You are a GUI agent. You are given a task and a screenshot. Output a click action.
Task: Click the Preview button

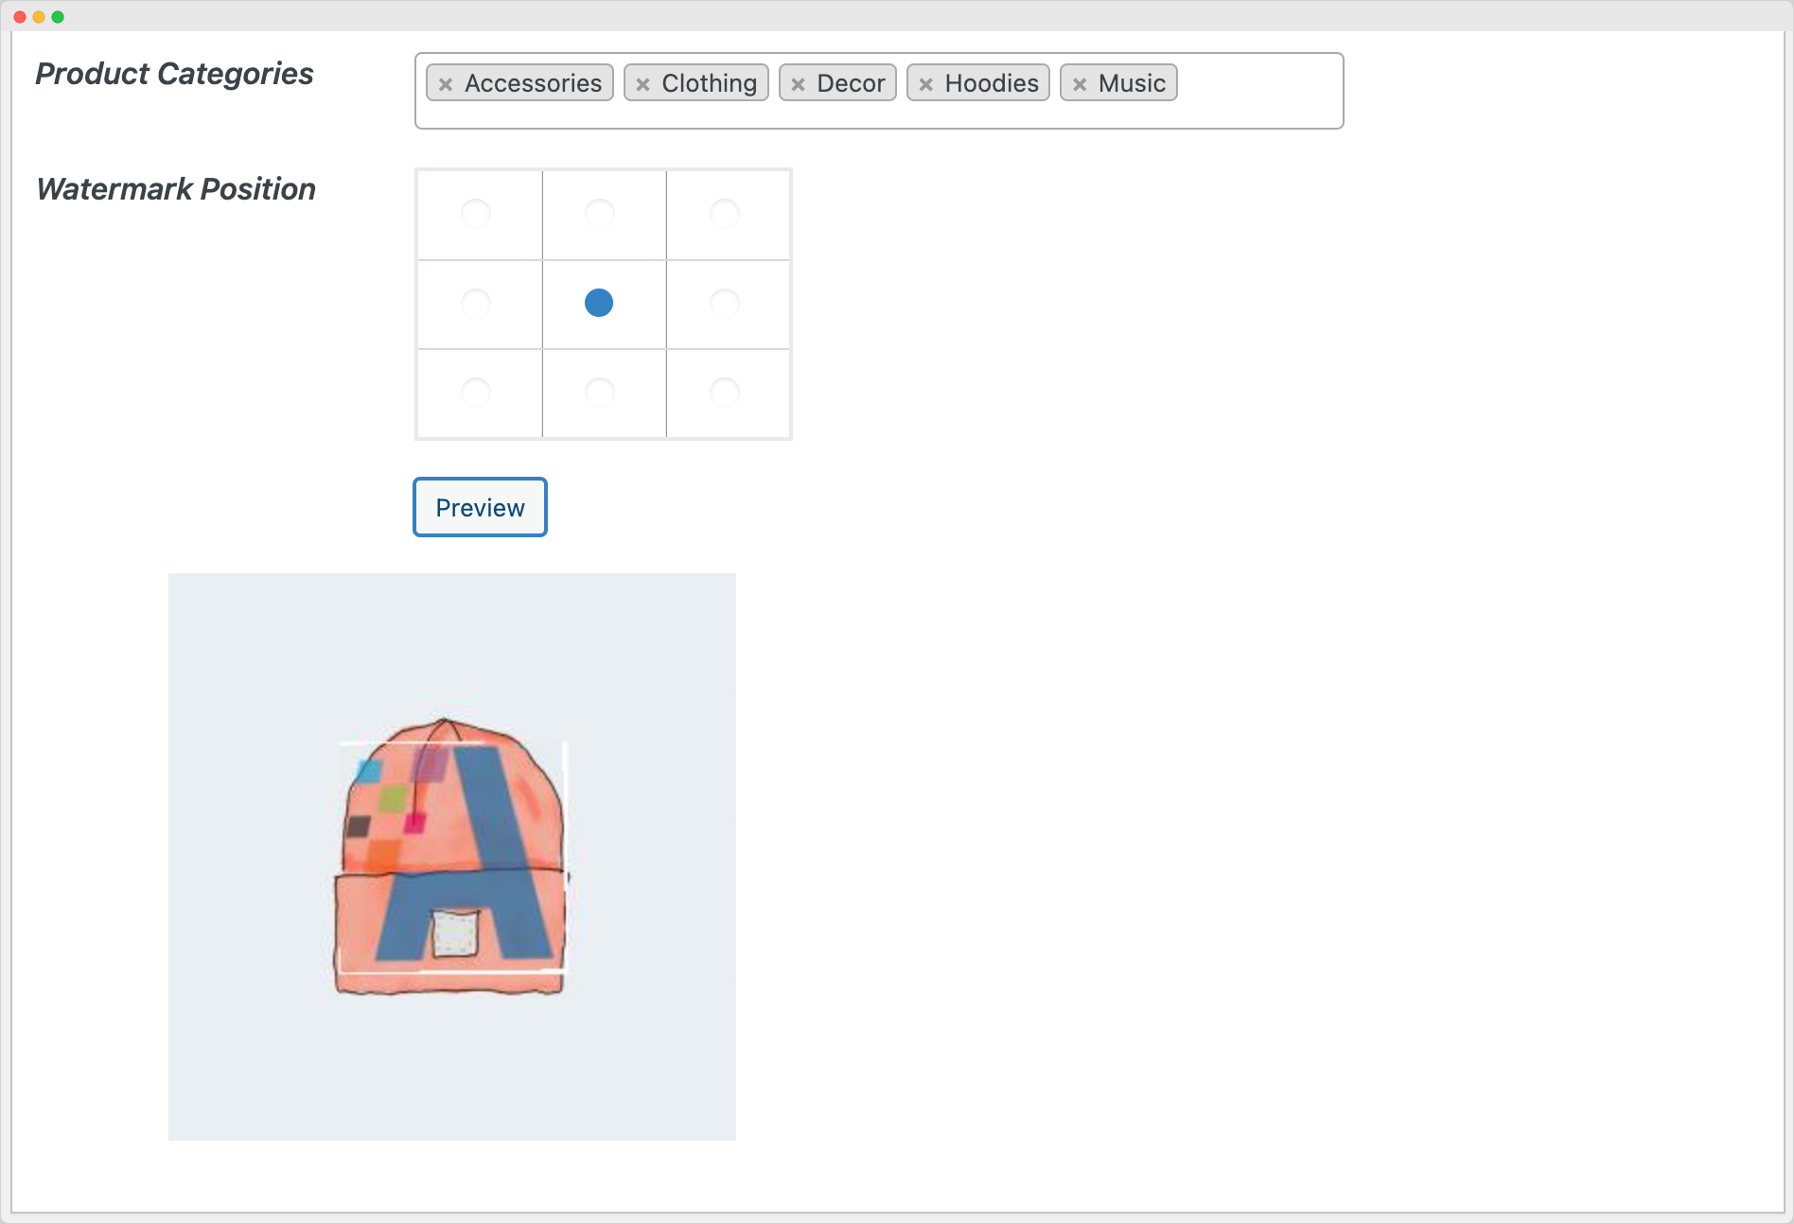pos(479,507)
